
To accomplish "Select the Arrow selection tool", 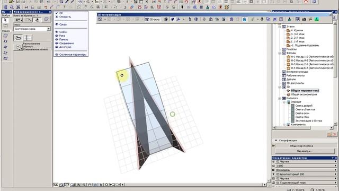I will [x=5, y=20].
